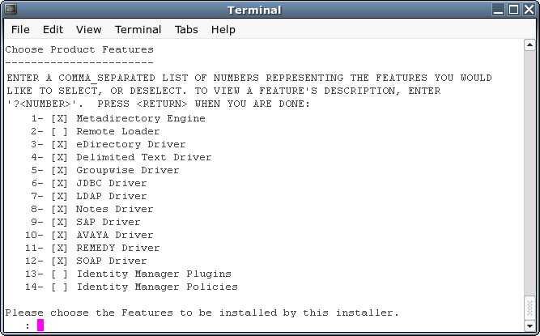Click the magenta cursor at the input prompt
This screenshot has height=336, width=540.
pos(40,325)
